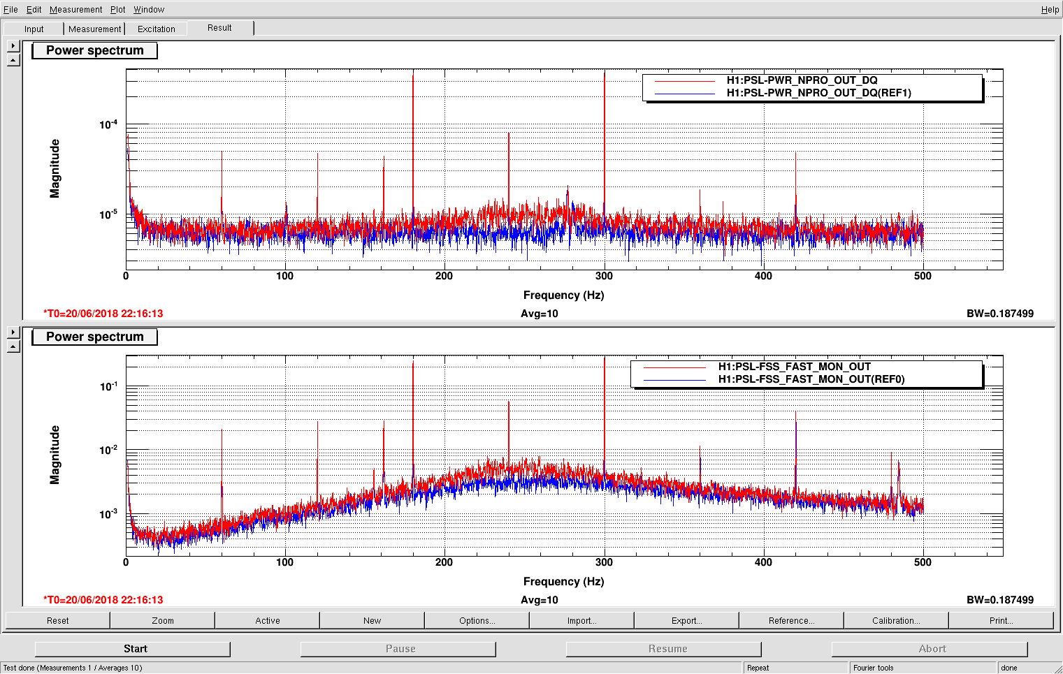The image size is (1063, 674).
Task: Switch to the Excitation tab
Action: (156, 29)
